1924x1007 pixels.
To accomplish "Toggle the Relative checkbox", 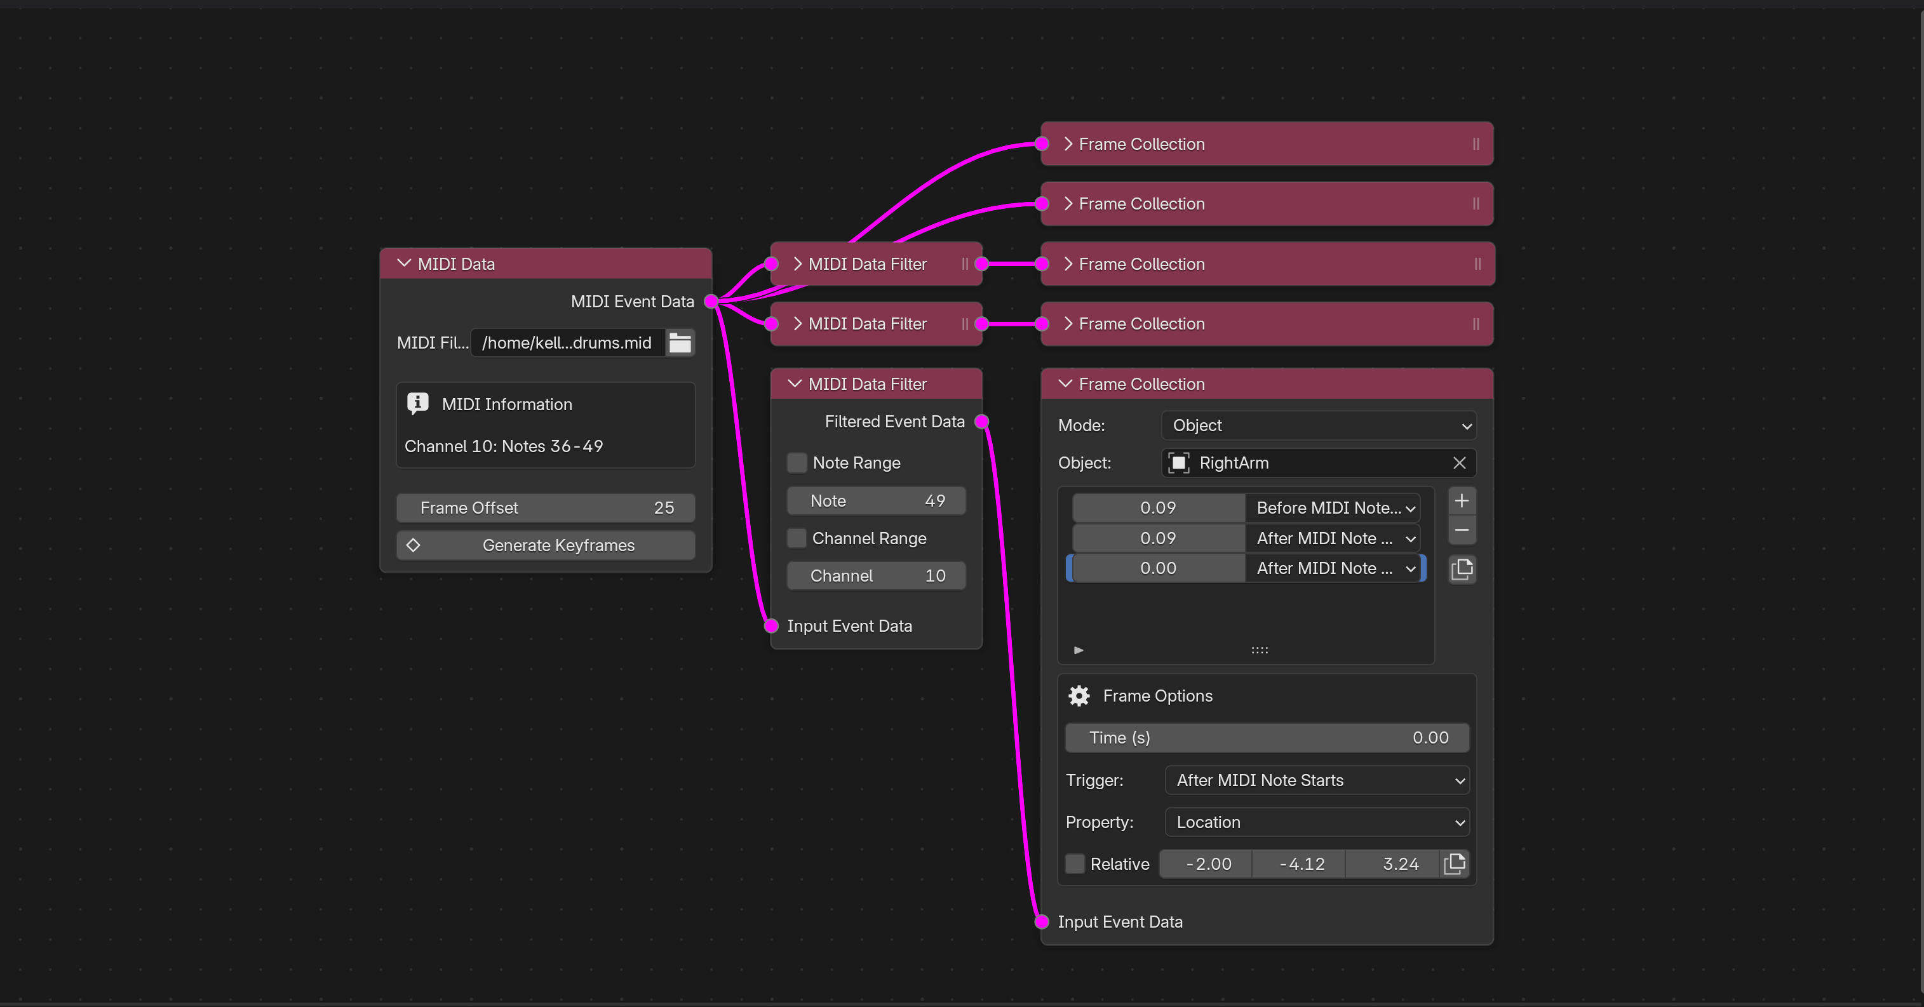I will point(1075,864).
